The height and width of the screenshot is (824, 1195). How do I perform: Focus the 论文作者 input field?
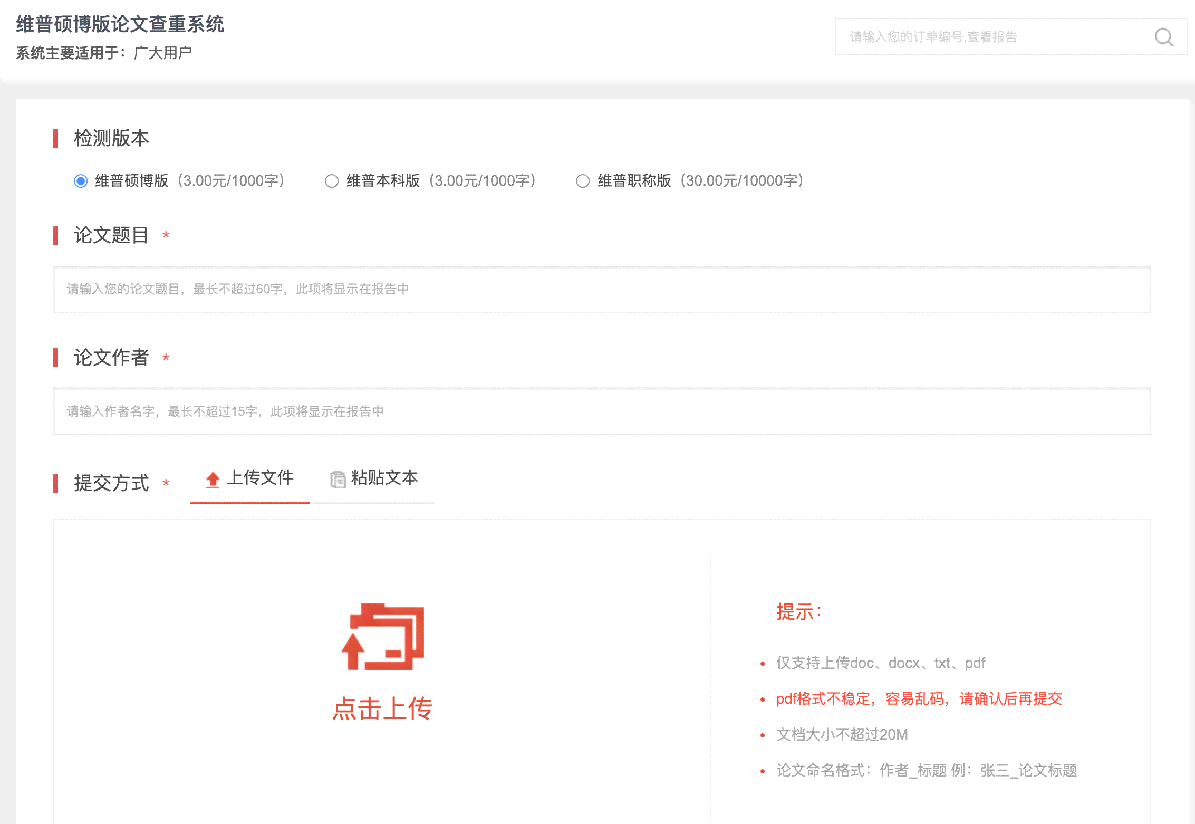(x=602, y=411)
